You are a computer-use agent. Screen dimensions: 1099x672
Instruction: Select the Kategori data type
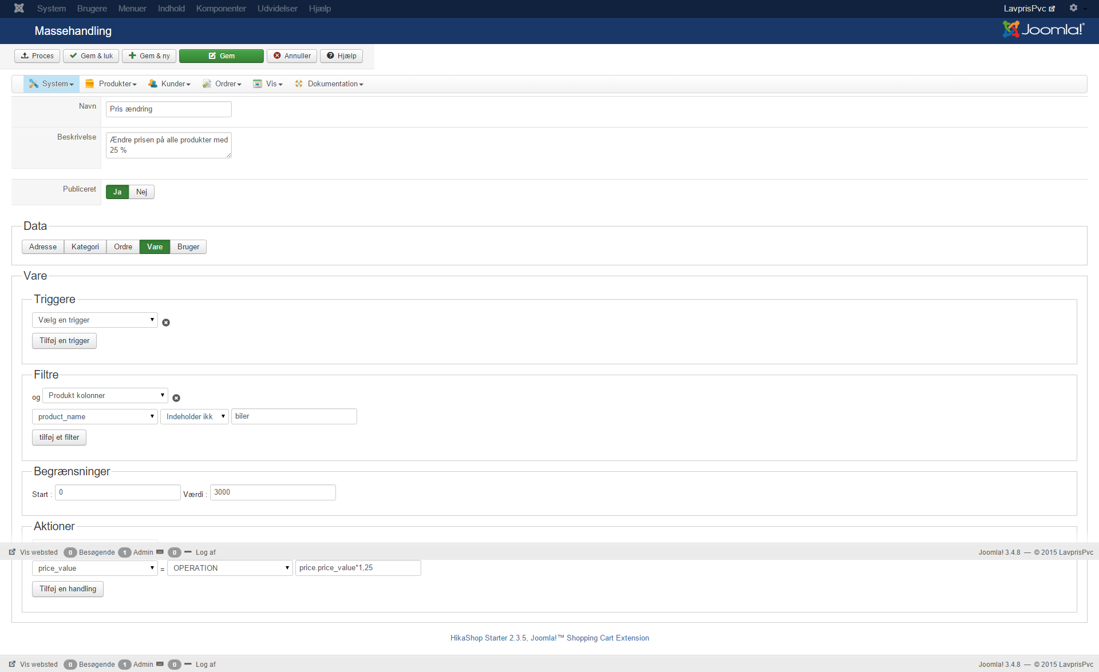click(x=85, y=247)
